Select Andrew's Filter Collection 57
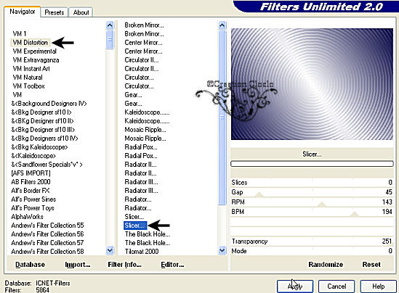399x293 pixels. (47, 243)
